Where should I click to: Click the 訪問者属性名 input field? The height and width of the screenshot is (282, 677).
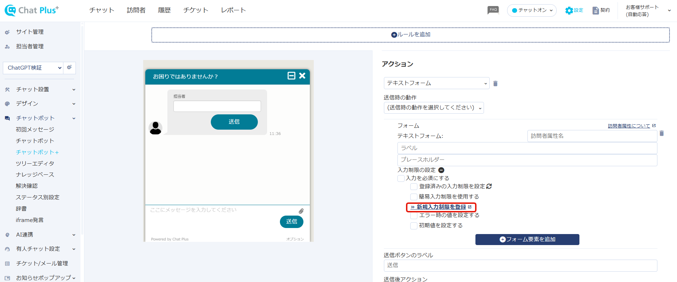(x=592, y=136)
